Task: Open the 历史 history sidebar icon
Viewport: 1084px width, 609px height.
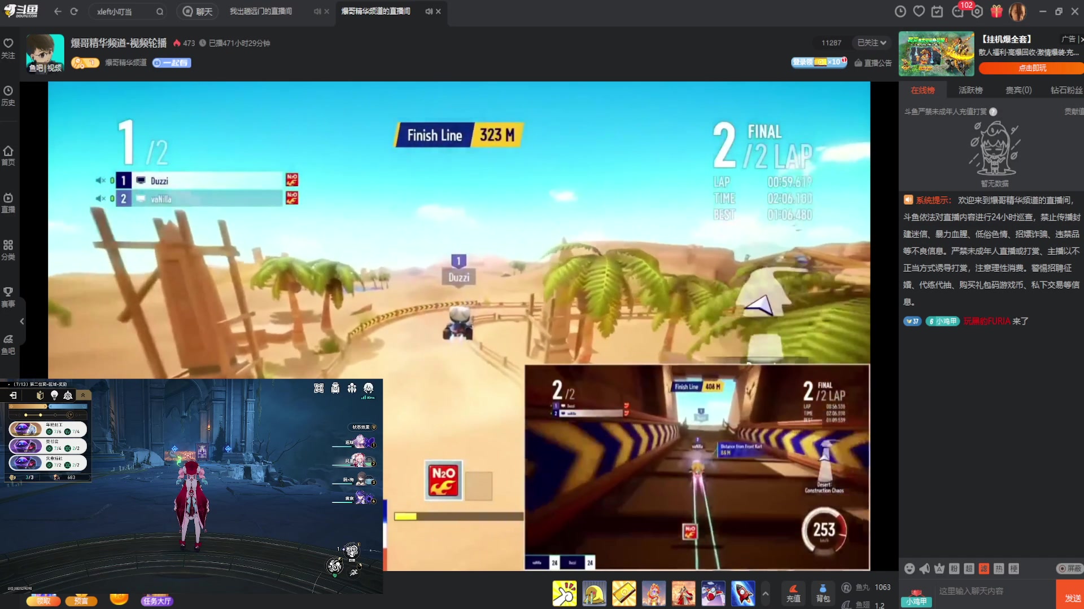Action: click(x=8, y=95)
